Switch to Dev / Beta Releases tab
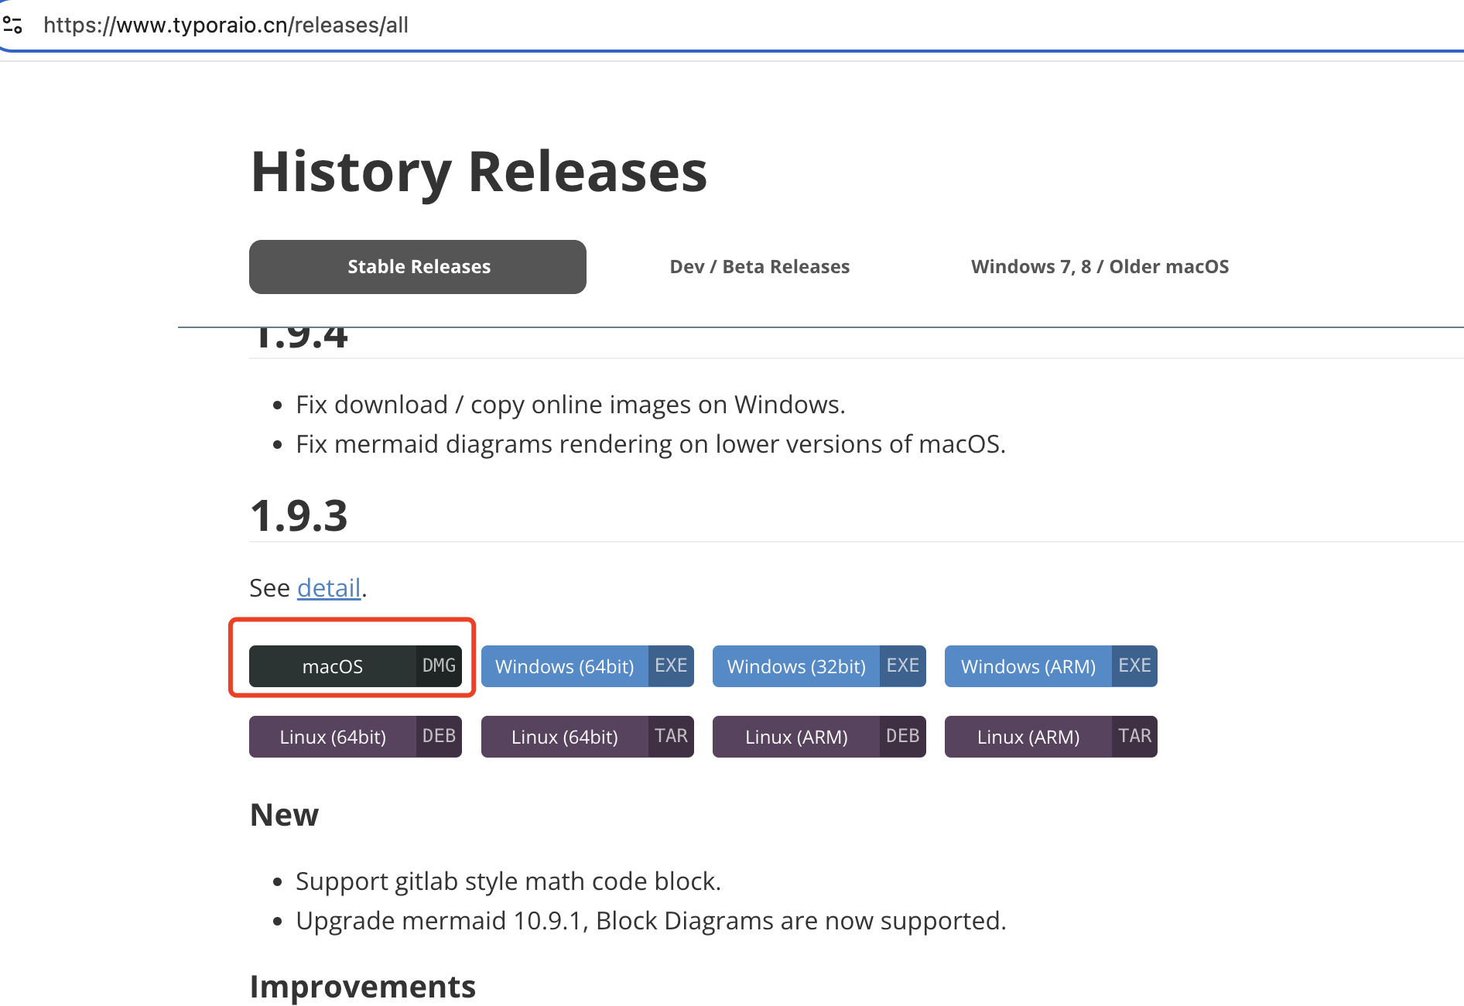The image size is (1464, 1006). [759, 267]
